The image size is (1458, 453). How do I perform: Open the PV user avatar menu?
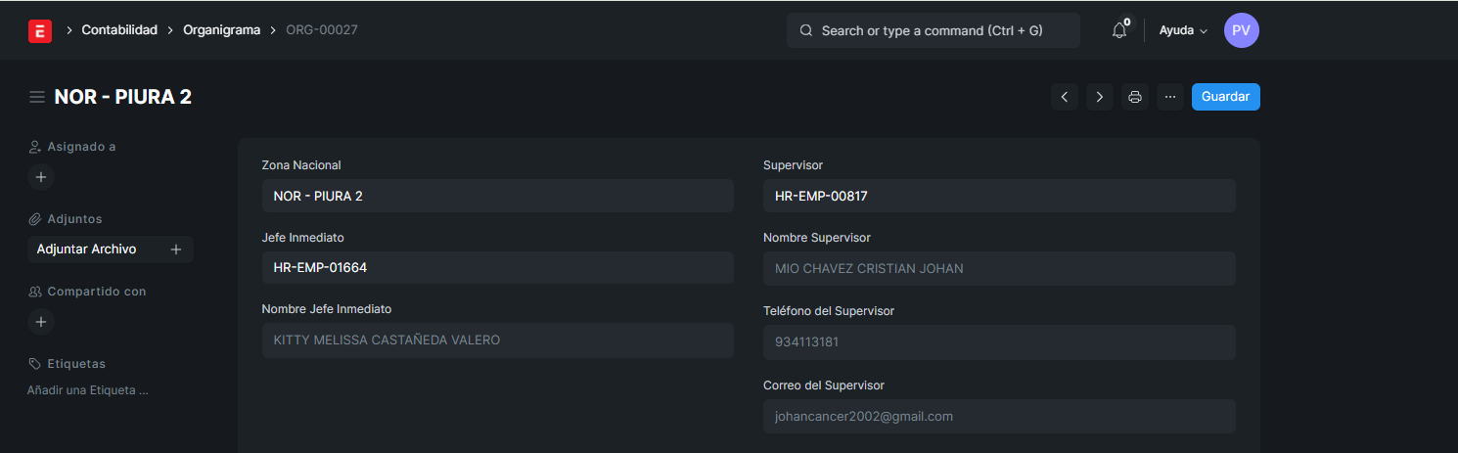point(1241,30)
